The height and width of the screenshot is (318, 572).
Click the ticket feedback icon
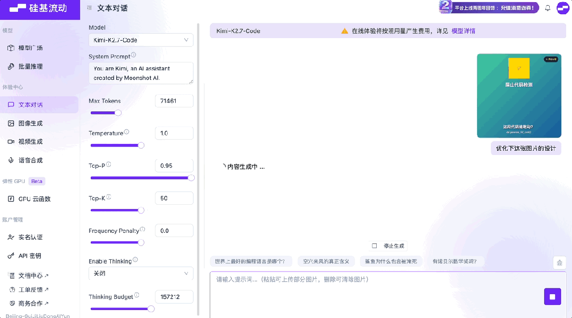click(12, 289)
